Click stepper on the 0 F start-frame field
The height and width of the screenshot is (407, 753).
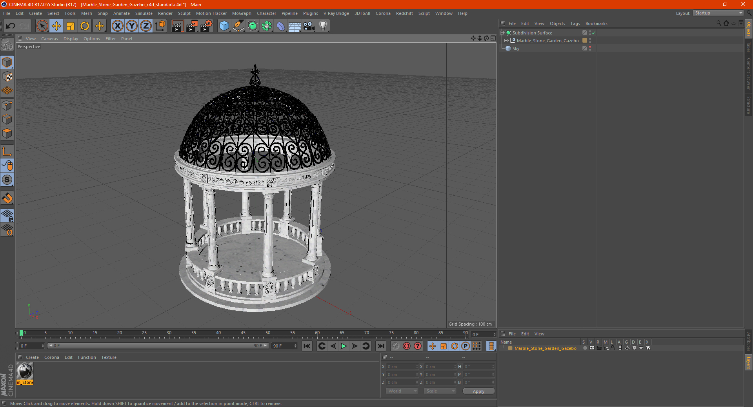pyautogui.click(x=43, y=346)
